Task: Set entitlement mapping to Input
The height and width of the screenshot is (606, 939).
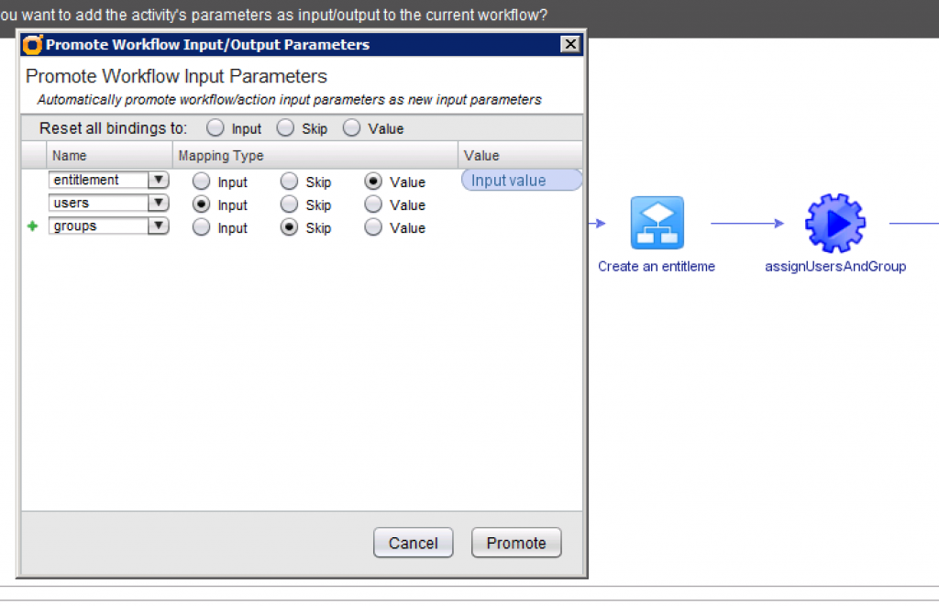Action: click(201, 182)
